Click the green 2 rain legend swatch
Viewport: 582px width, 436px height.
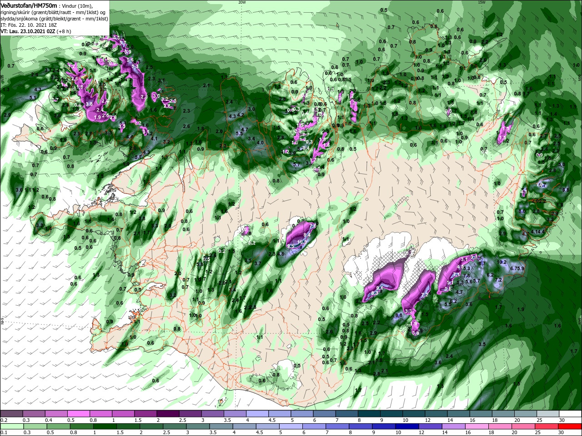151,426
